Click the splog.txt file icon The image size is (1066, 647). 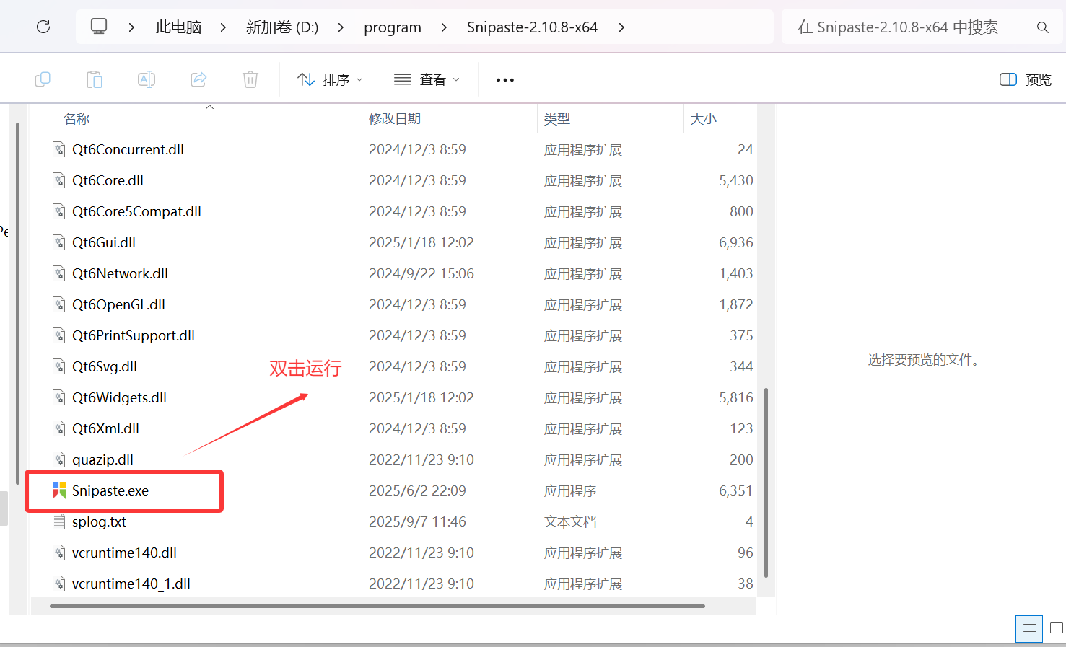pyautogui.click(x=59, y=521)
